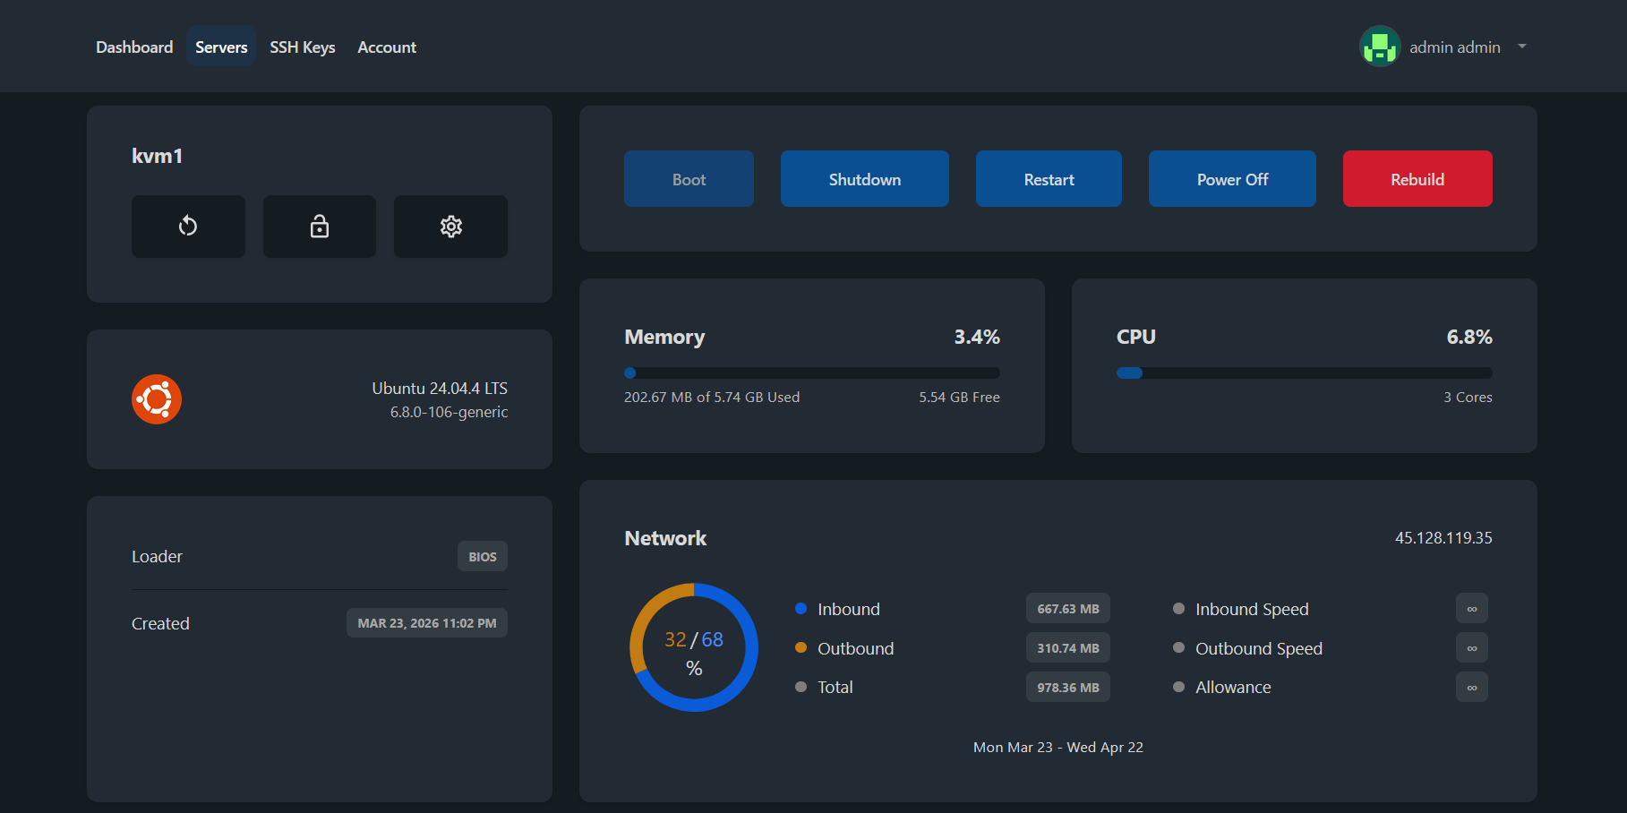This screenshot has height=813, width=1627.
Task: Toggle the Total legend dot
Action: point(801,687)
